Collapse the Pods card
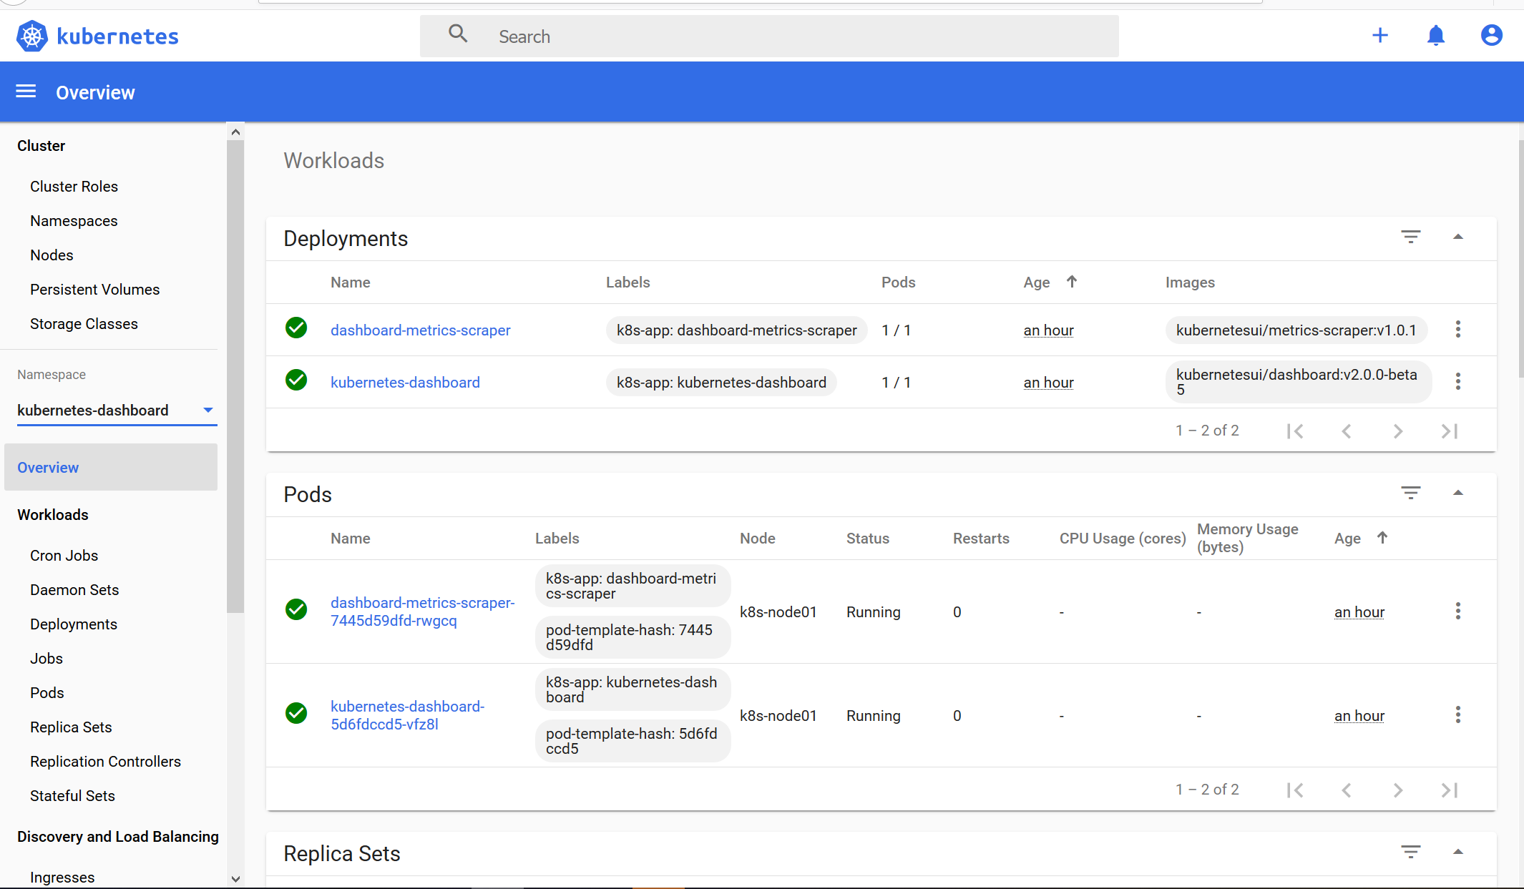 [x=1458, y=493]
